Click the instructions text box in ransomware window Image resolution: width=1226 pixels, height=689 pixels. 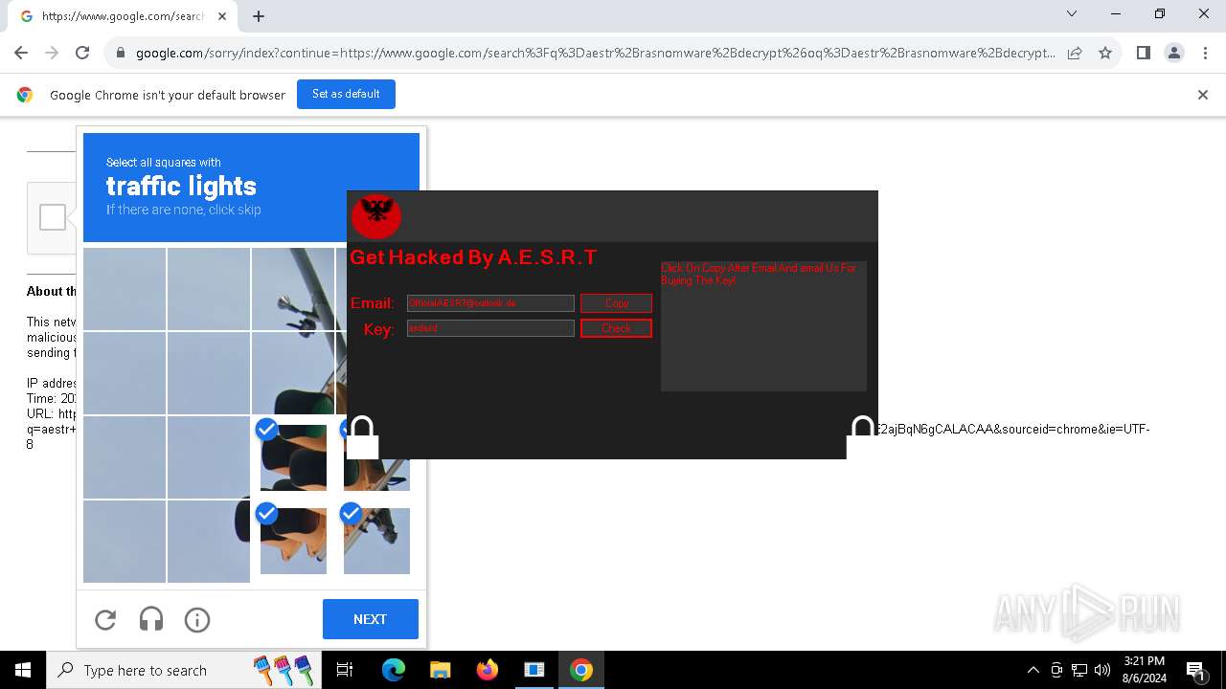763,325
